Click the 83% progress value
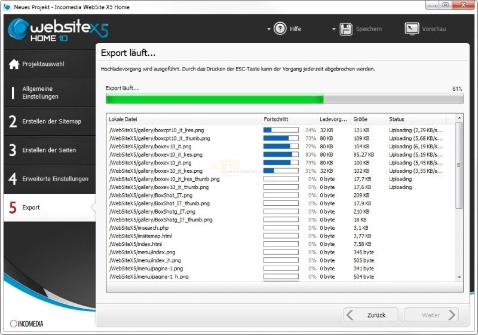478x335 pixels. tap(311, 155)
